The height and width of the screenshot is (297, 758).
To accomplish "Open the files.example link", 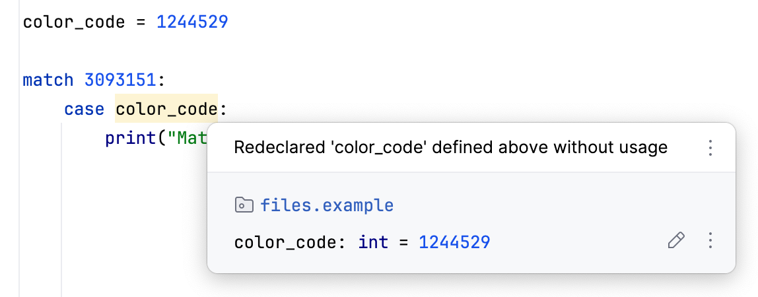I will coord(327,206).
